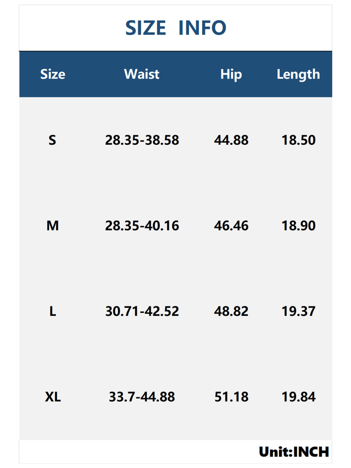Click the Unit:INCH label

(294, 452)
